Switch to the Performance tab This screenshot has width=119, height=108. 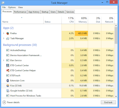coord(20,12)
